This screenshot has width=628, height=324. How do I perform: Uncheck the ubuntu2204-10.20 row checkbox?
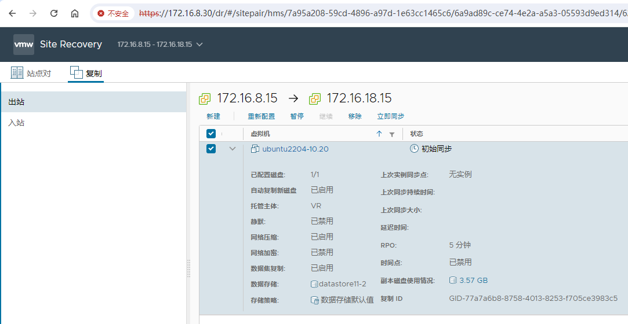coord(210,149)
